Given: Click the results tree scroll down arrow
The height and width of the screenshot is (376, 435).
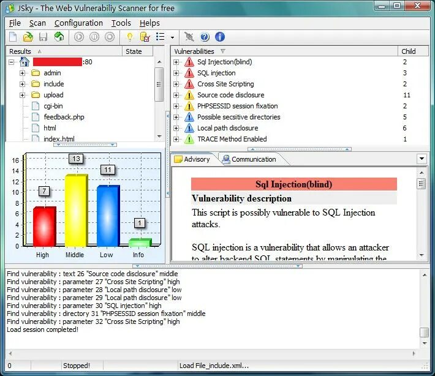Looking at the screenshot, I should pos(159,136).
